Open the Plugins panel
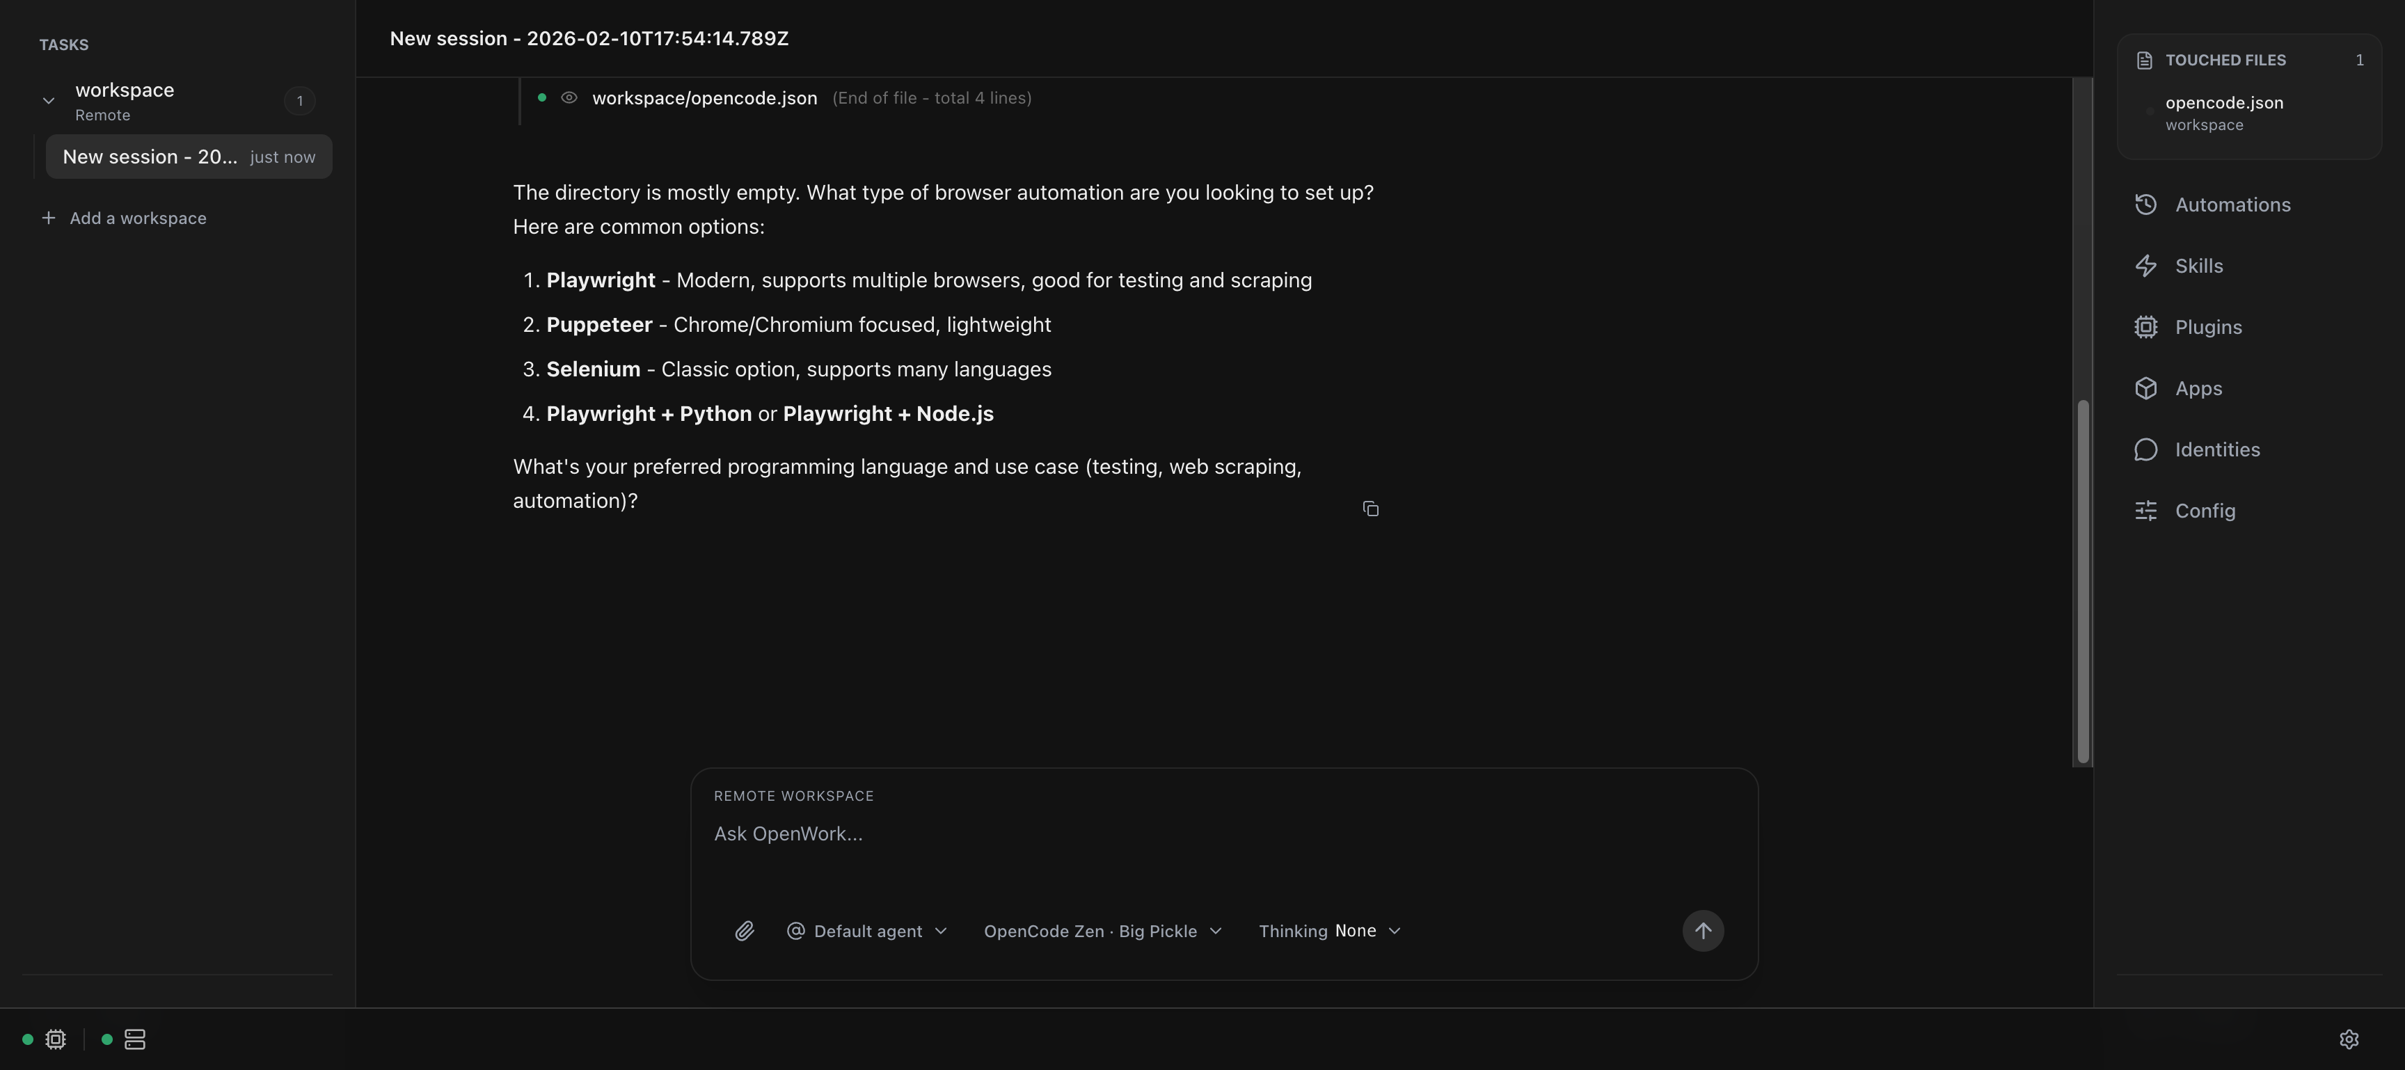The height and width of the screenshot is (1070, 2405). (x=2208, y=327)
